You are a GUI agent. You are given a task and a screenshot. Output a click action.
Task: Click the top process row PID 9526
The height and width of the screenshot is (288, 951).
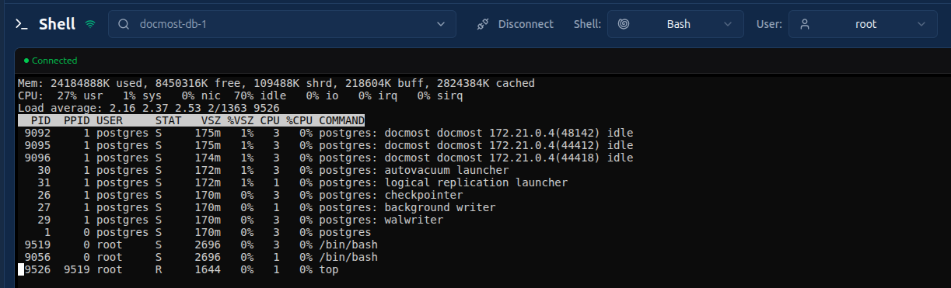tap(178, 269)
